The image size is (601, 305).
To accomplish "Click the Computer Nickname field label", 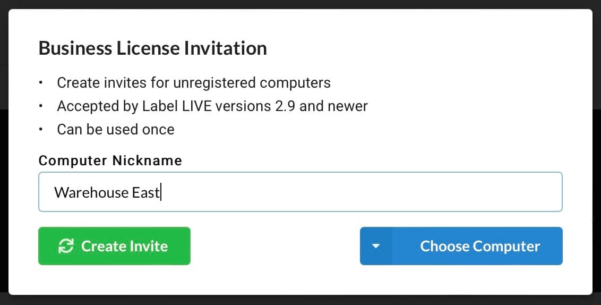I will point(110,160).
